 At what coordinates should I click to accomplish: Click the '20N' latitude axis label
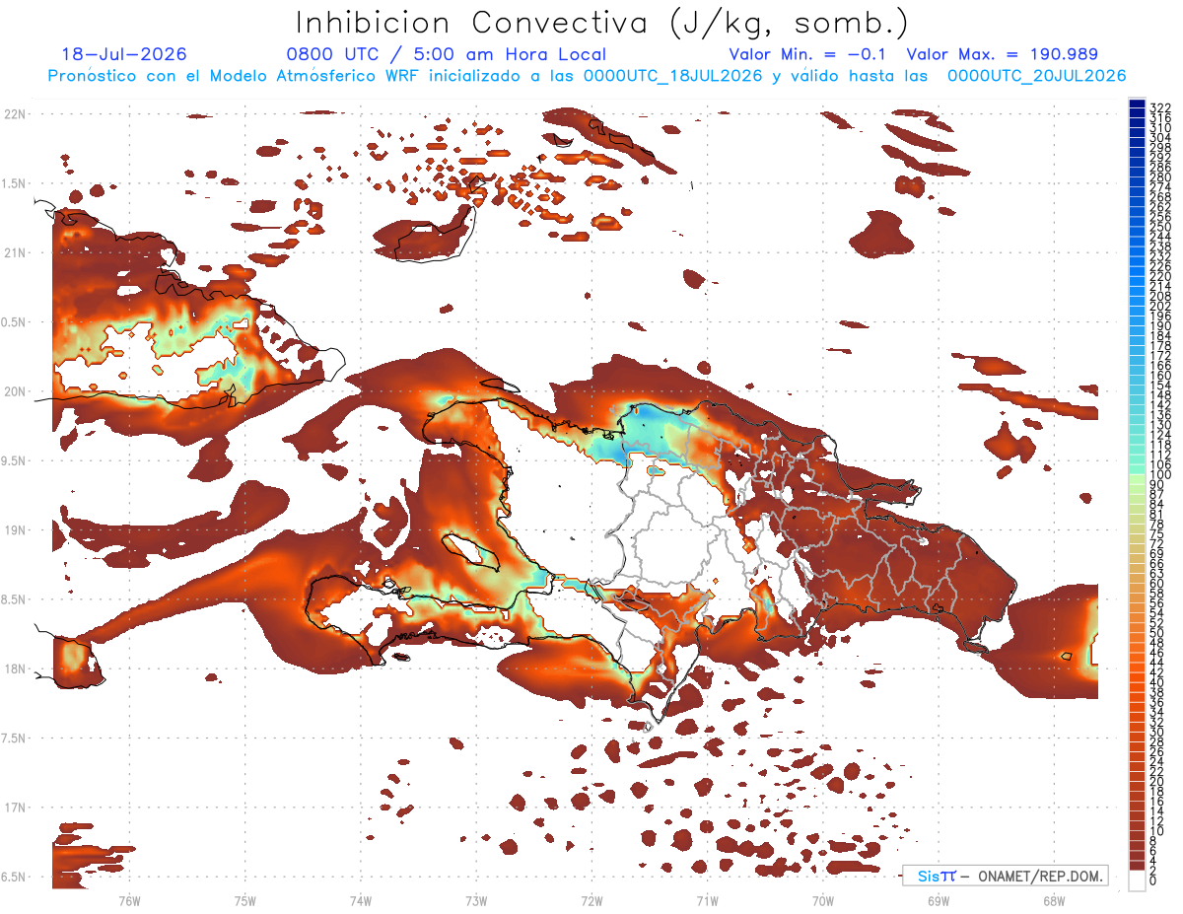[x=15, y=391]
